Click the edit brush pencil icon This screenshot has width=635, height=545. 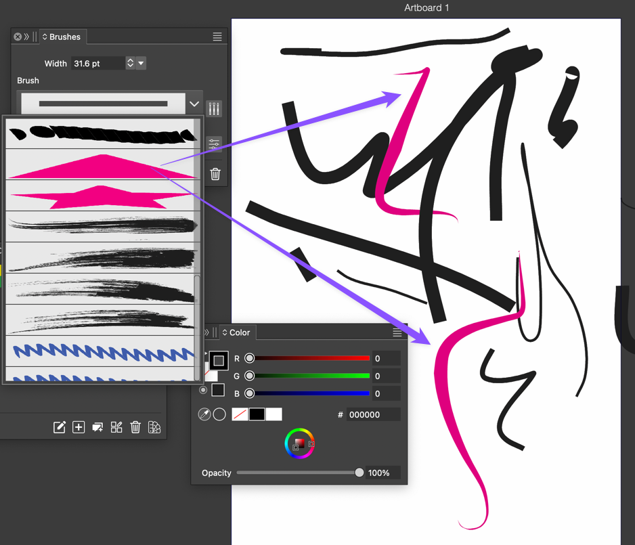60,427
